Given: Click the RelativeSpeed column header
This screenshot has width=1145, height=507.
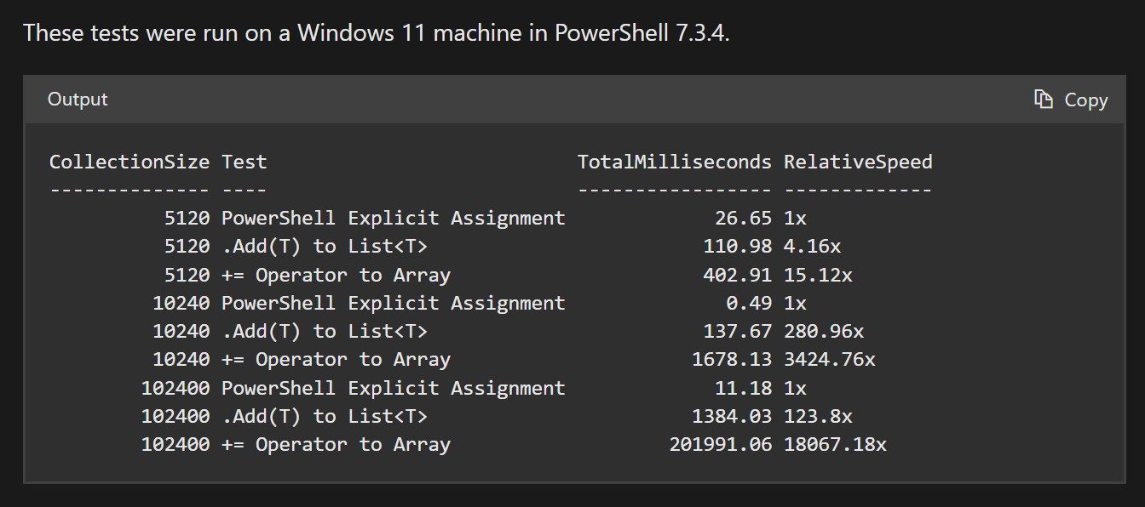Looking at the screenshot, I should click(x=859, y=162).
